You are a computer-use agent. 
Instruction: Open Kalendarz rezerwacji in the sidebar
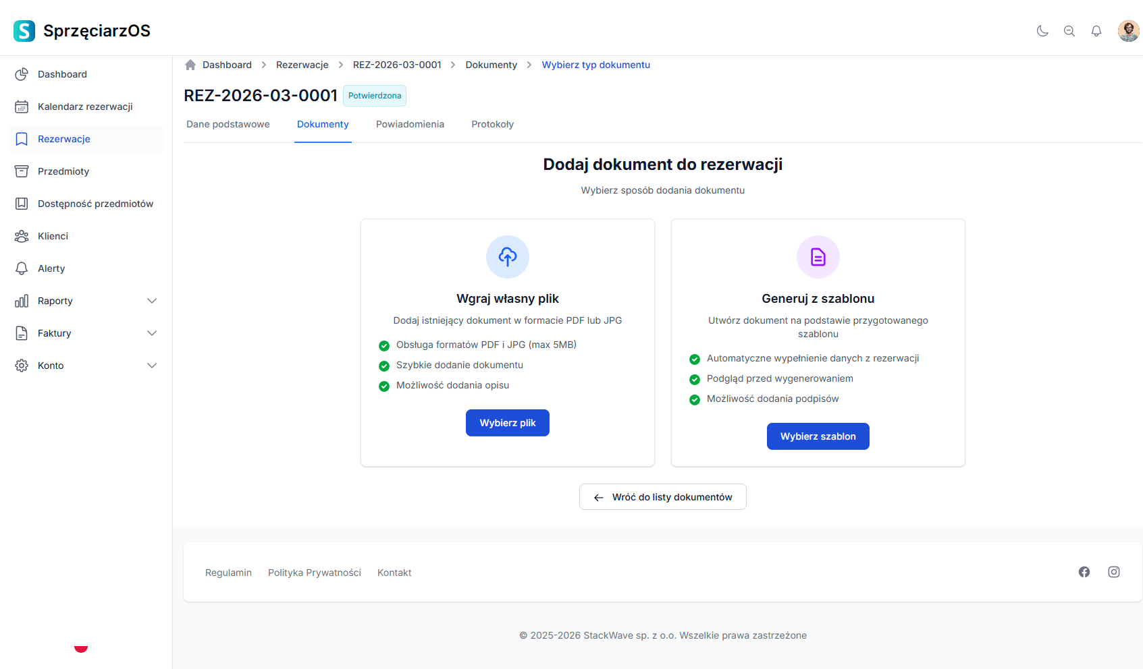(x=85, y=107)
